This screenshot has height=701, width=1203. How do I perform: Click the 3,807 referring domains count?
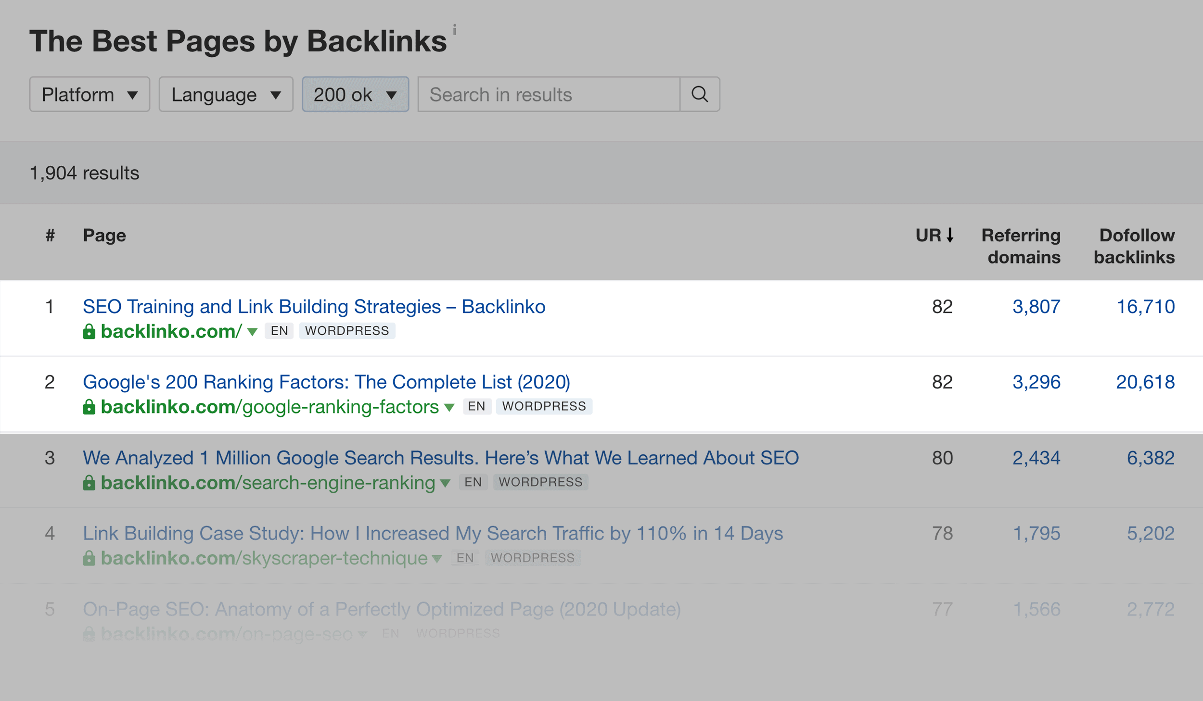[x=1037, y=305]
